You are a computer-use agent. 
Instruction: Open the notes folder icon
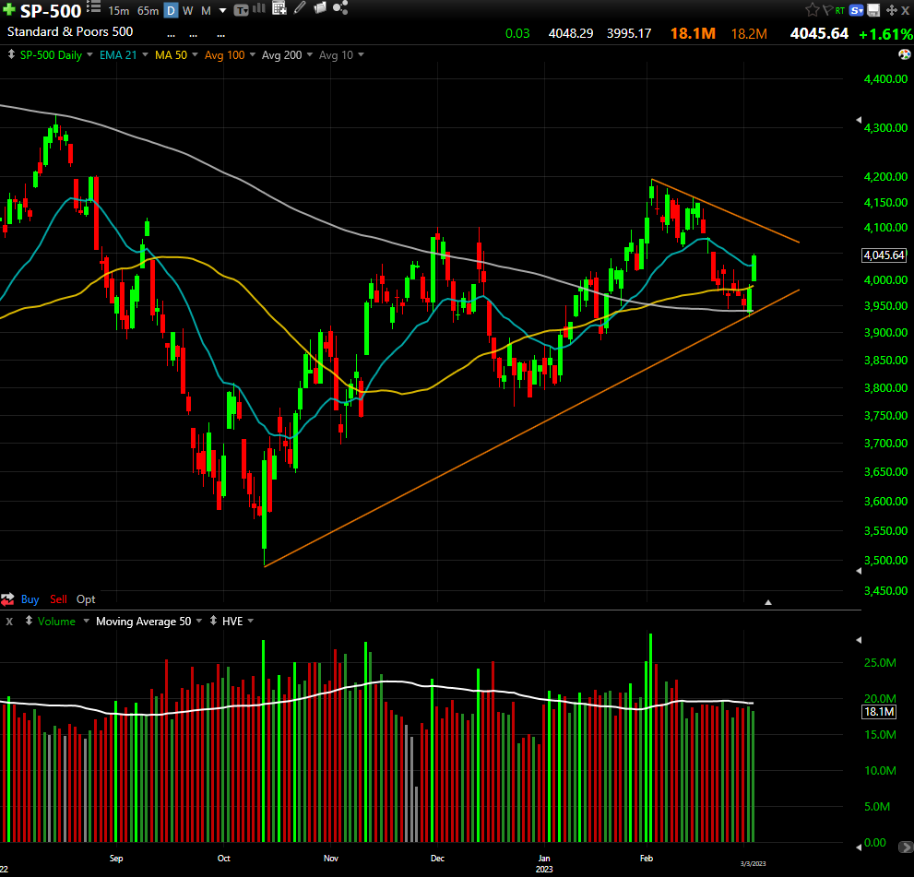point(319,7)
